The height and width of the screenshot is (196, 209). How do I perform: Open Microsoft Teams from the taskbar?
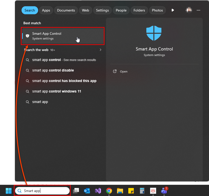164,191
